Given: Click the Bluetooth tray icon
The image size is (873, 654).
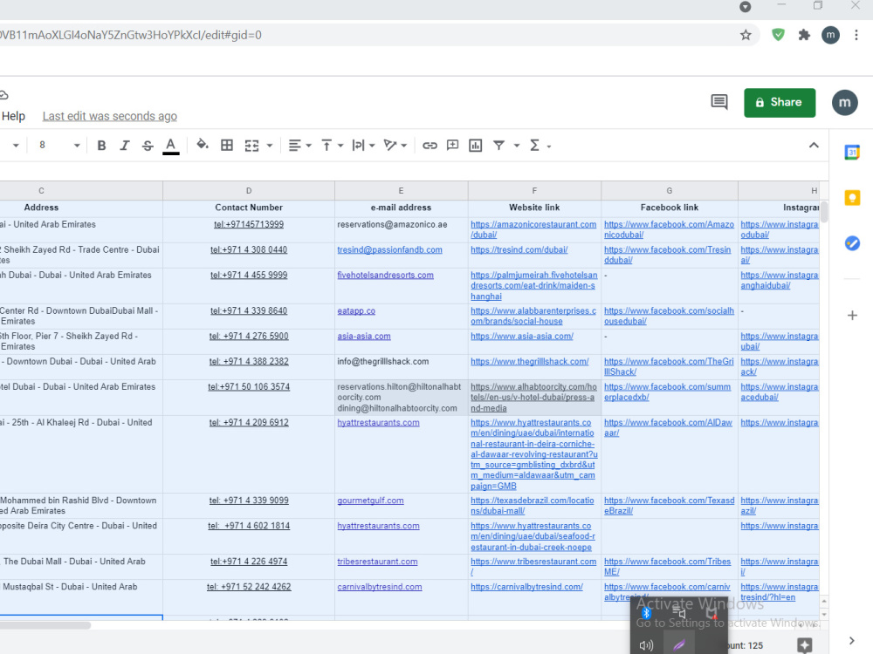Looking at the screenshot, I should coord(646,613).
